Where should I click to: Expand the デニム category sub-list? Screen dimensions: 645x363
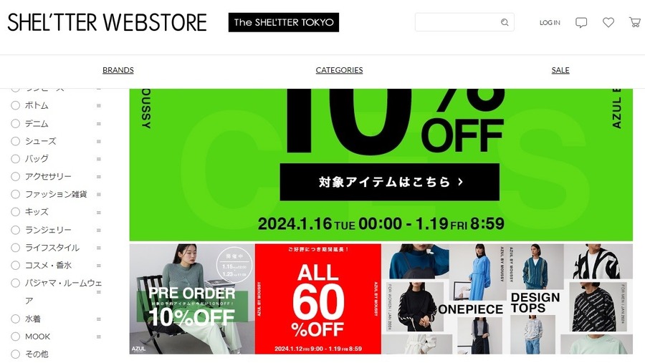point(99,124)
